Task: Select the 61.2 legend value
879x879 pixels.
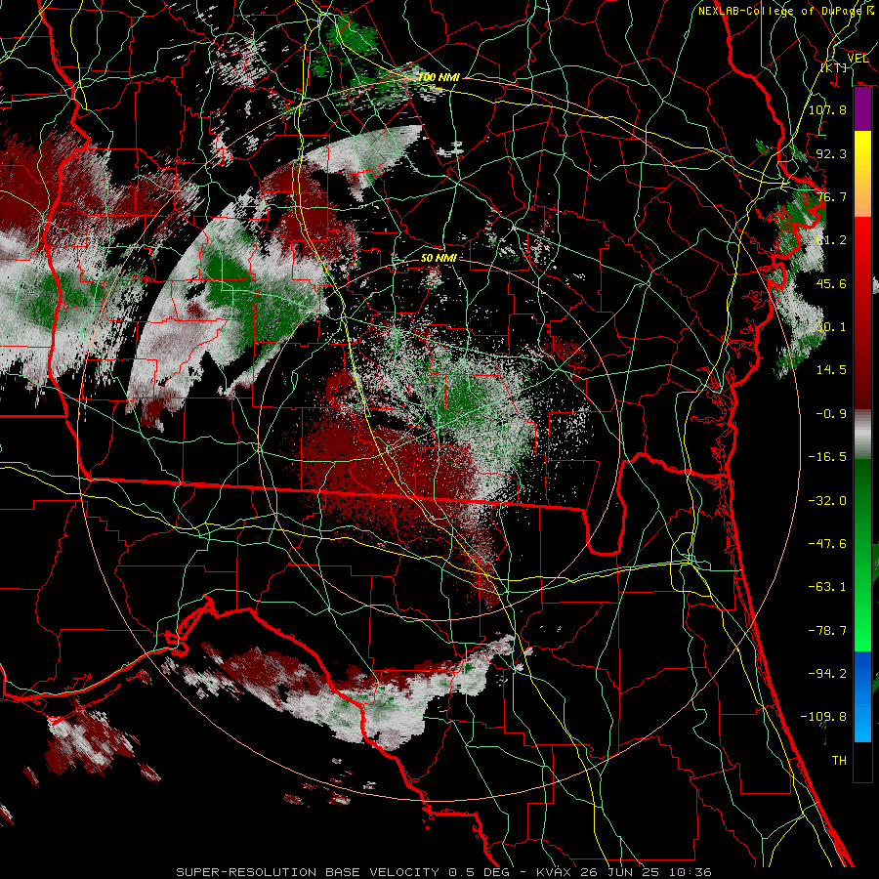Action: click(x=831, y=240)
